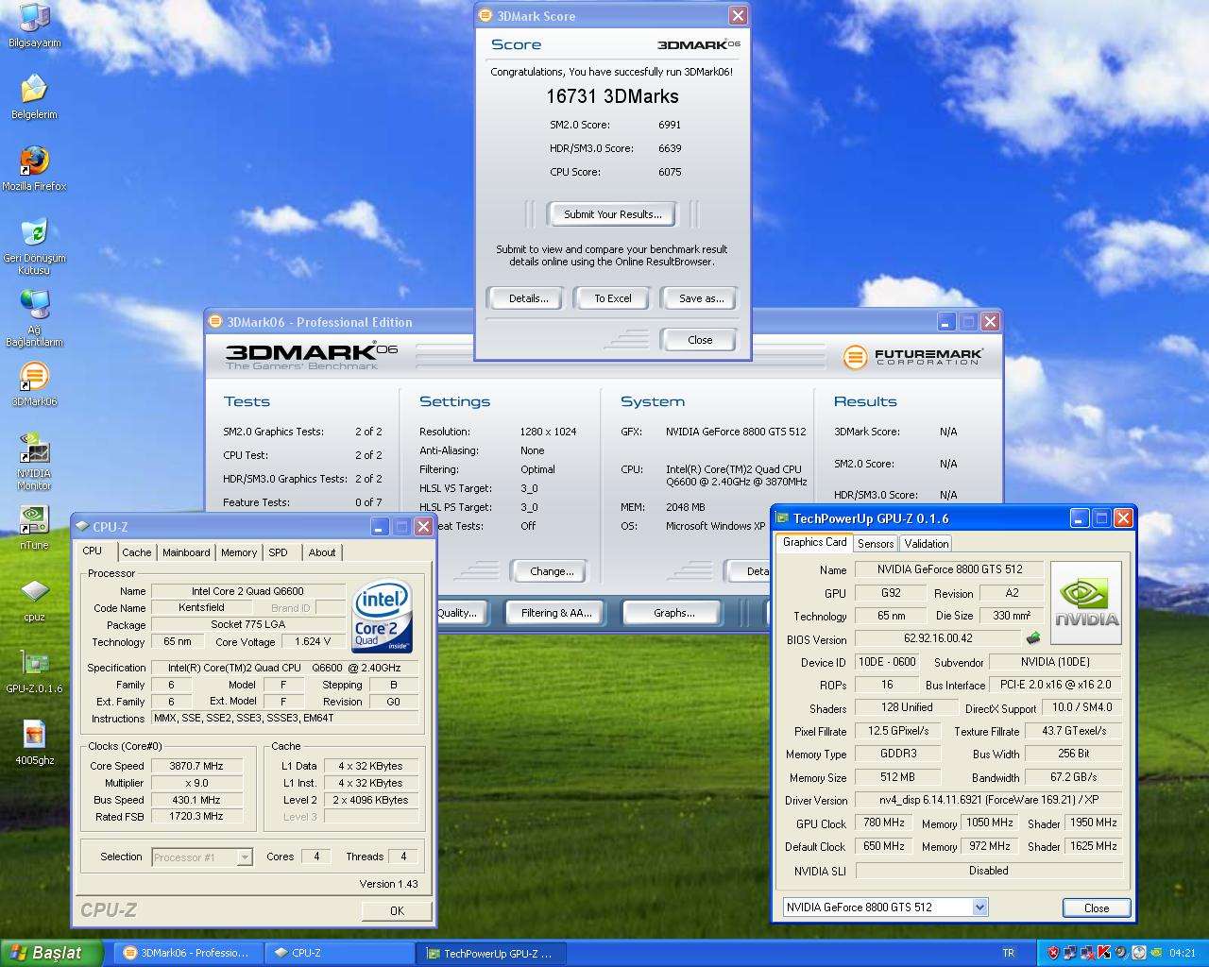The height and width of the screenshot is (967, 1209).
Task: Click the Save as button
Action: coord(701,298)
